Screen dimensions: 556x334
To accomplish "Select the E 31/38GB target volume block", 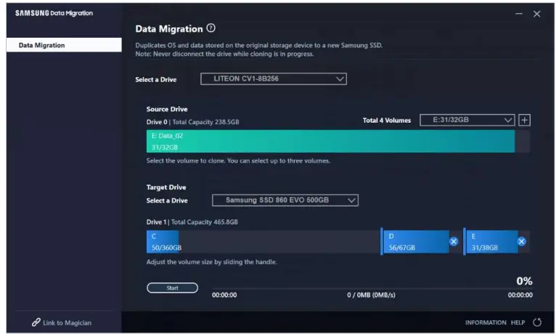I will pyautogui.click(x=491, y=242).
